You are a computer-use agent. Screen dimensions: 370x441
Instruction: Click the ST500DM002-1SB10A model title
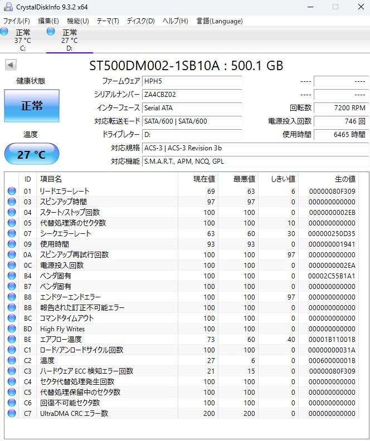pos(186,66)
